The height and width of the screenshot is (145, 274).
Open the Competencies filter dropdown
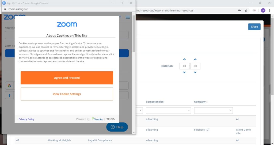click(169, 111)
